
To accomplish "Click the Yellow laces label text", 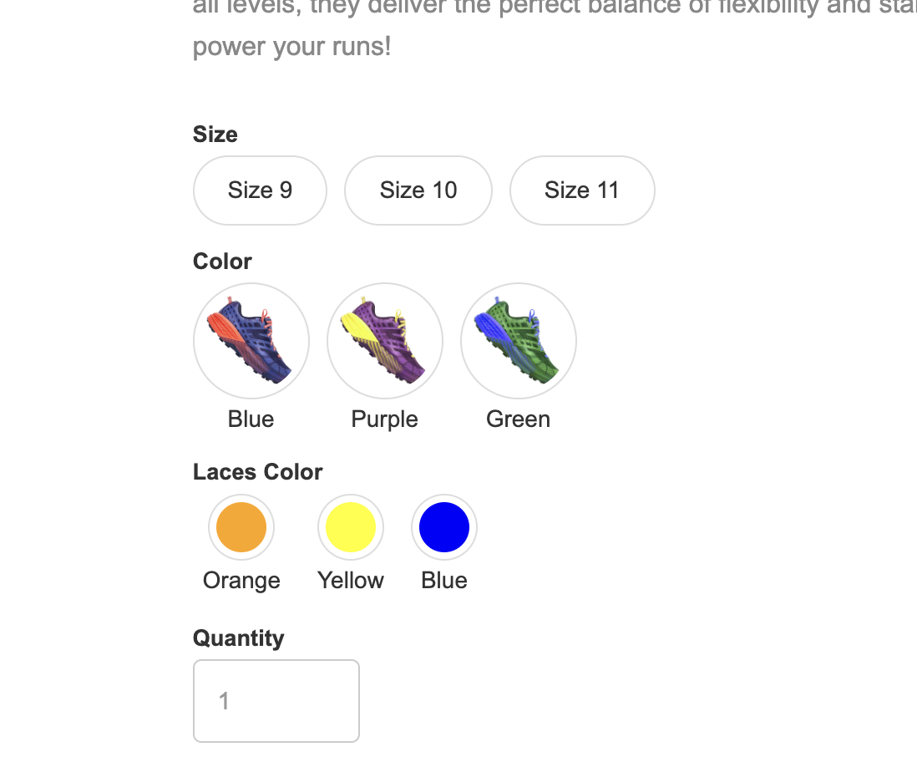I will (351, 581).
